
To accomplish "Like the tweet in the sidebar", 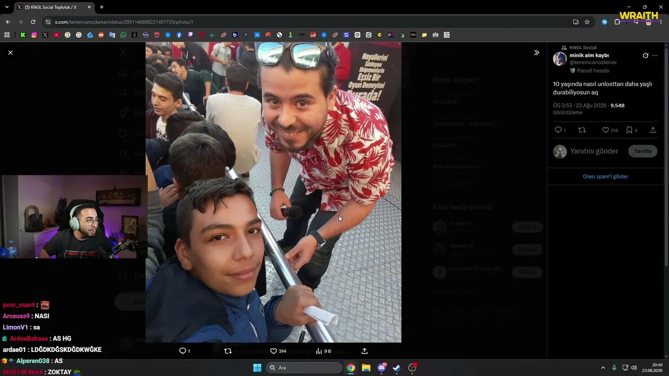I will (605, 130).
